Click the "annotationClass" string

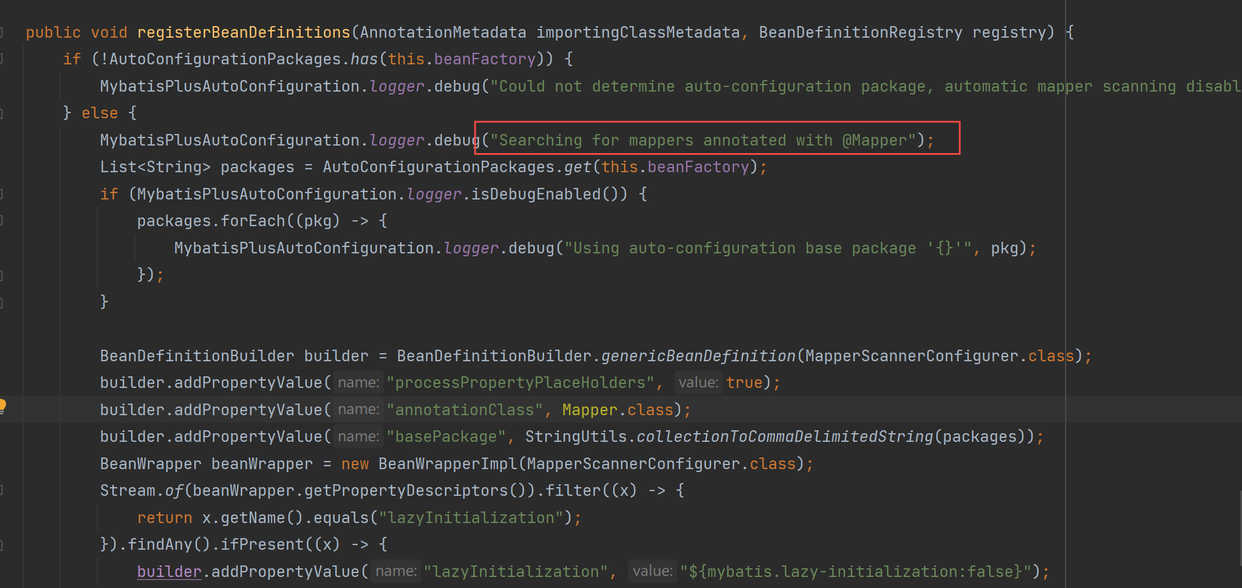pyautogui.click(x=465, y=410)
